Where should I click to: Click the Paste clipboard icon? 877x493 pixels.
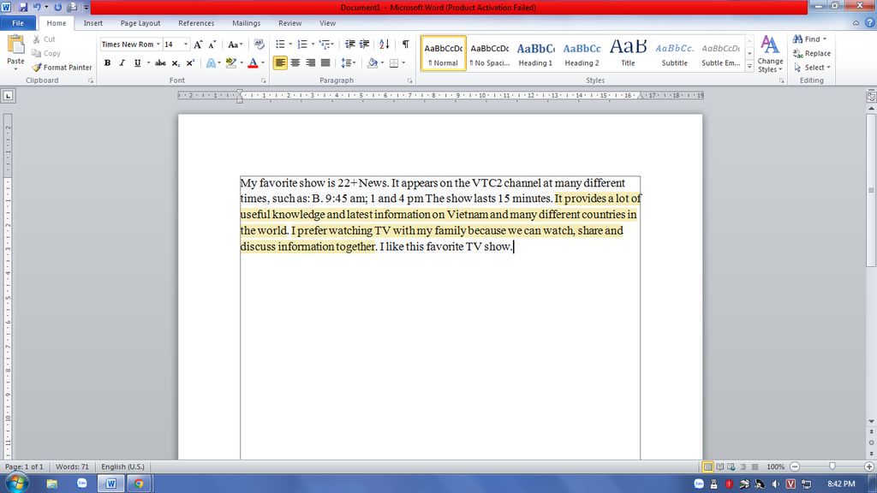tap(15, 45)
